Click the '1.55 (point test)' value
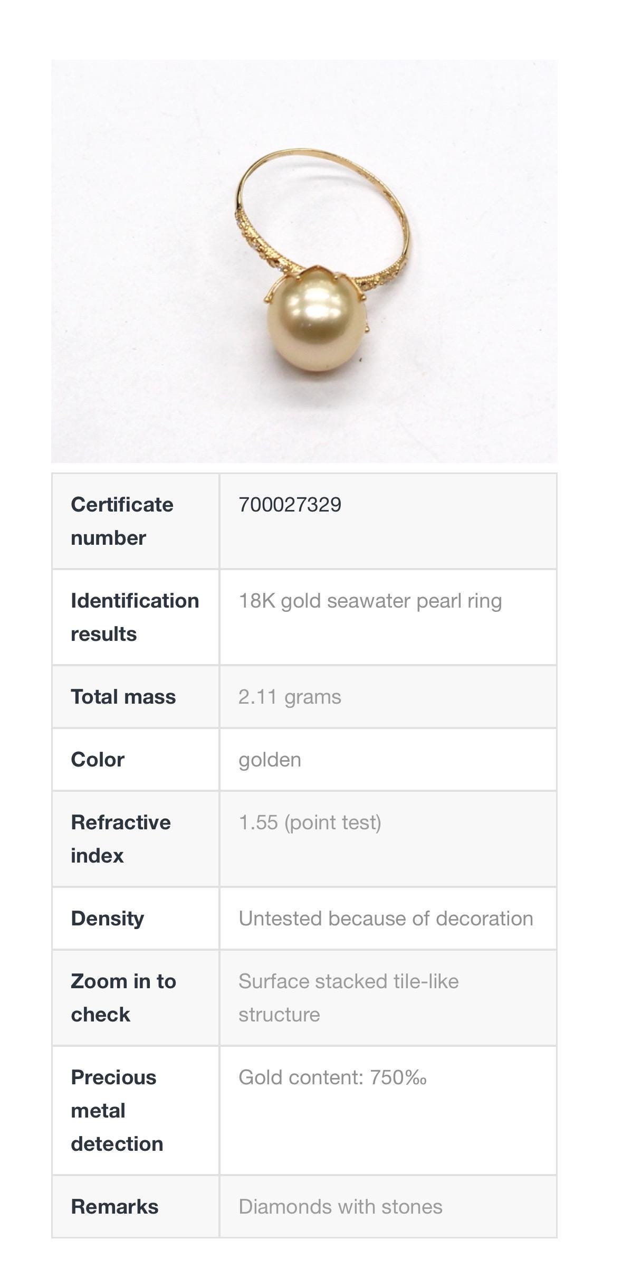 [310, 822]
